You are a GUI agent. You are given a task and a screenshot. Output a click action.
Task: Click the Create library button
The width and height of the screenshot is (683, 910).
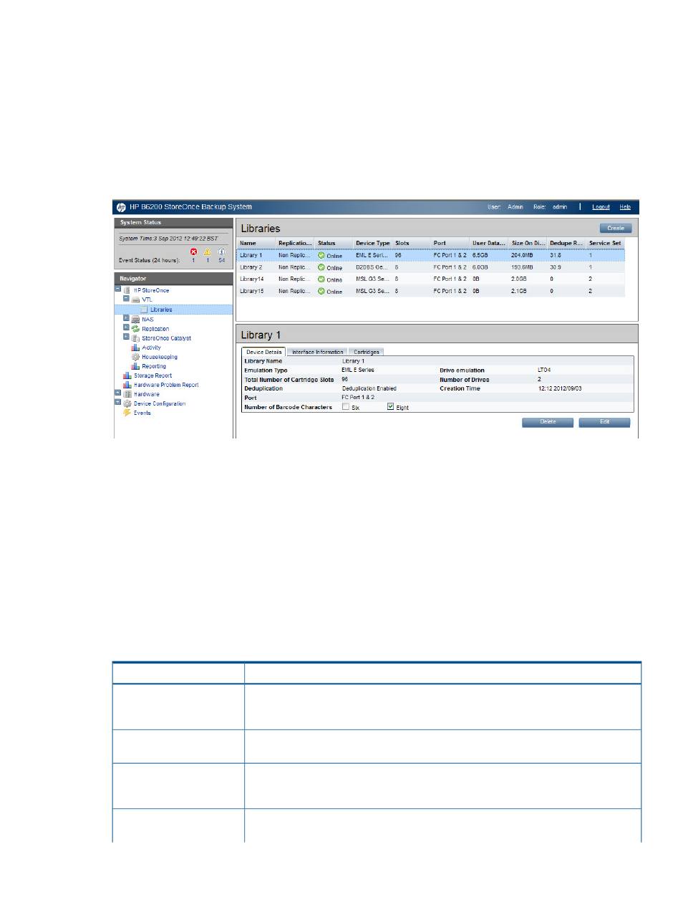616,229
